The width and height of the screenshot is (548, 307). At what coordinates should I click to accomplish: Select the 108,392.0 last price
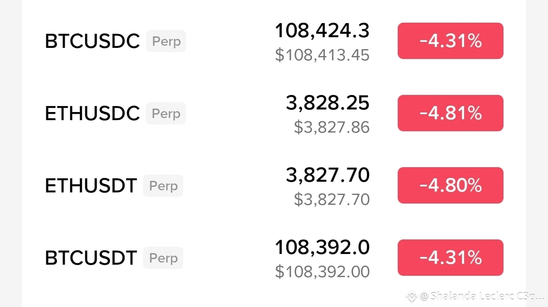(322, 248)
